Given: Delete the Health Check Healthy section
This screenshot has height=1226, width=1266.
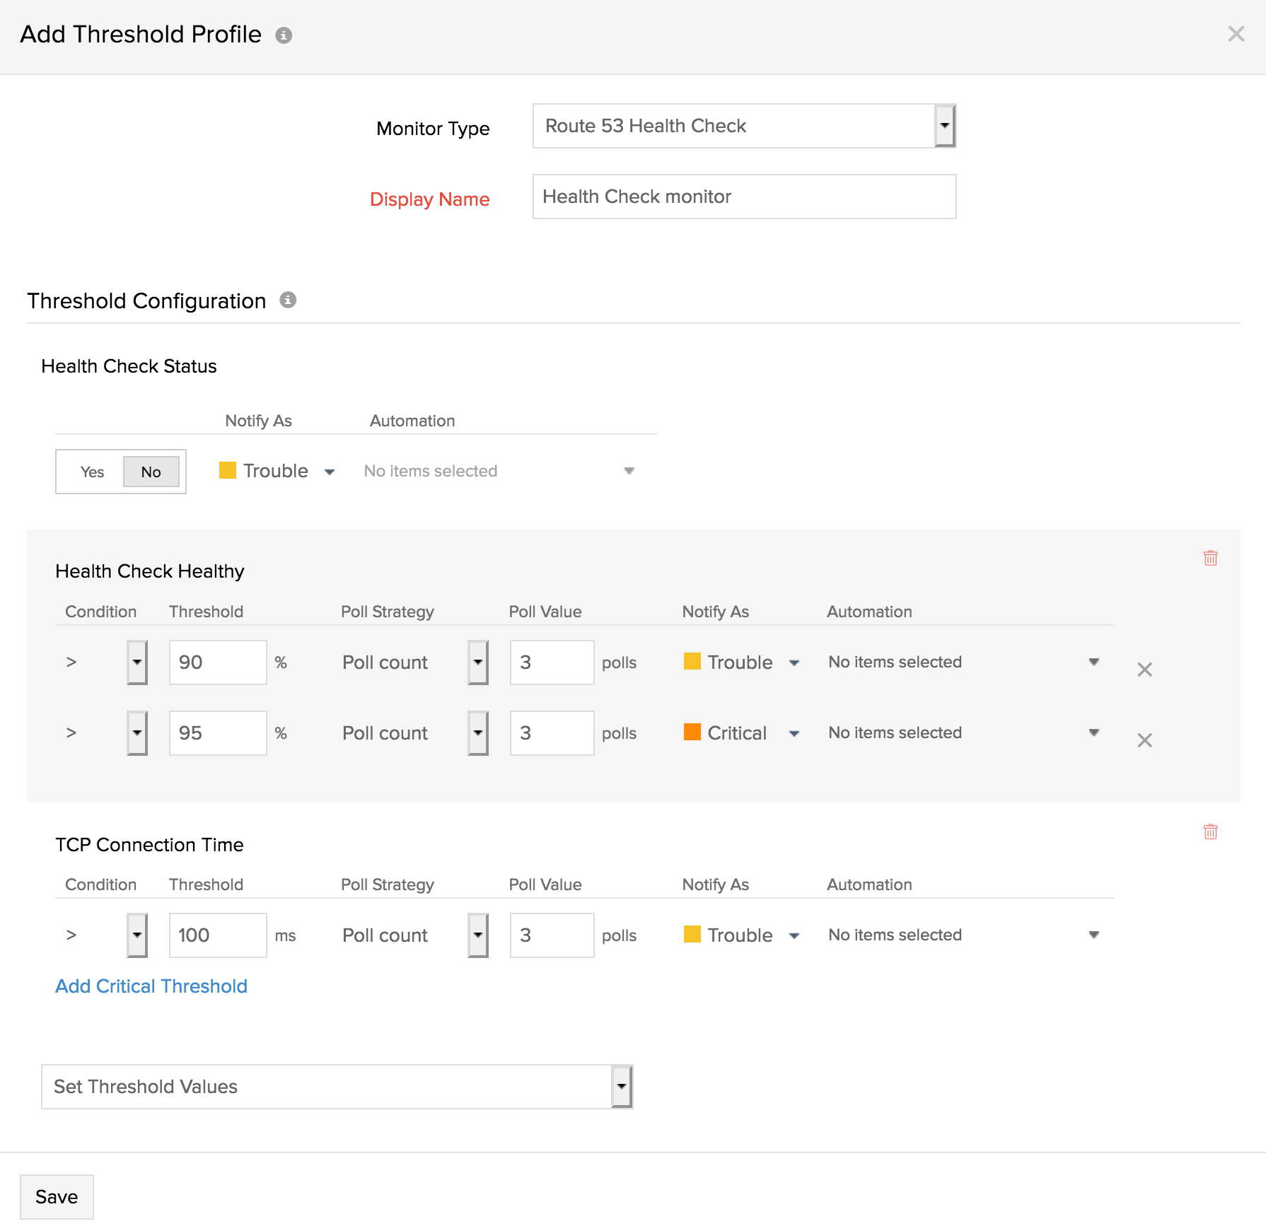Looking at the screenshot, I should (x=1210, y=558).
